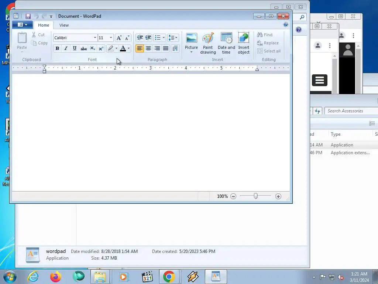The image size is (378, 284).
Task: Click Insert object
Action: (x=244, y=43)
